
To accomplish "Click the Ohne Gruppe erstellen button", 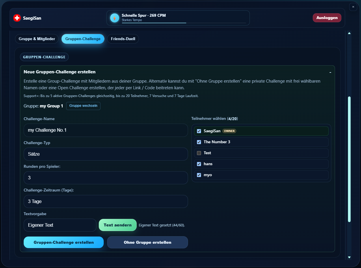I will [148, 243].
